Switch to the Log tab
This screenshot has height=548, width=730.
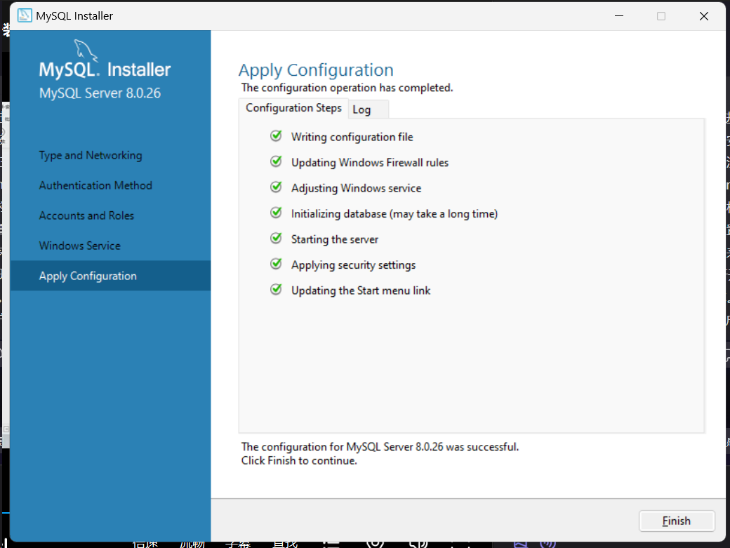368,109
